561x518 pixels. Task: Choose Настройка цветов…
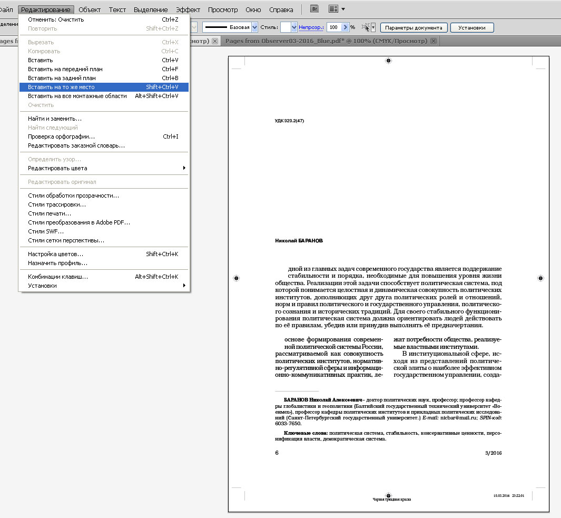coord(104,254)
